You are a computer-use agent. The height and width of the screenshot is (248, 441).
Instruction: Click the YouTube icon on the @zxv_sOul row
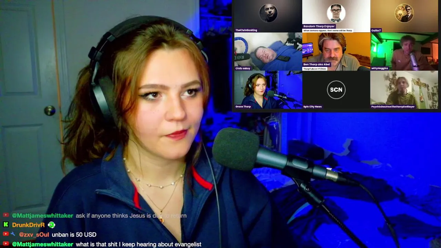click(x=6, y=234)
